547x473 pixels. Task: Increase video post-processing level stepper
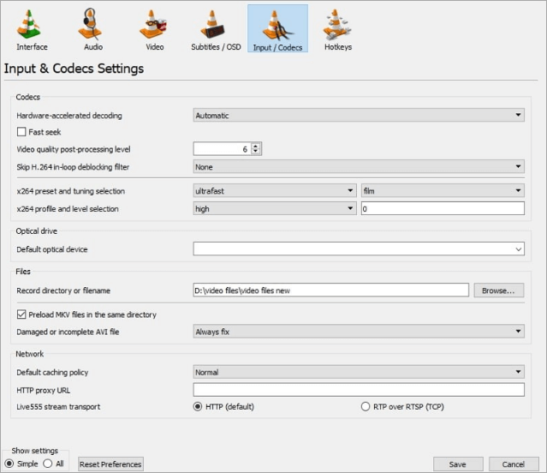256,147
